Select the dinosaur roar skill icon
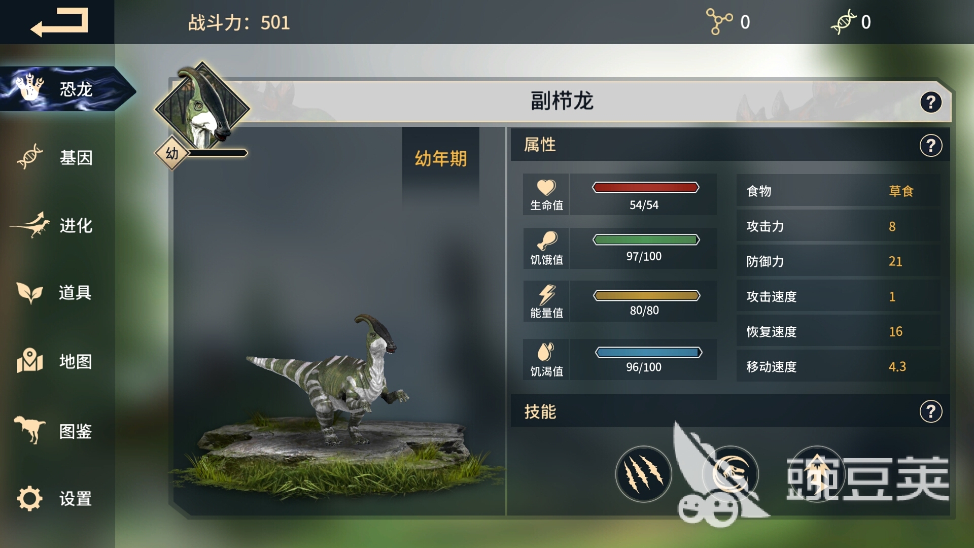The width and height of the screenshot is (974, 548). point(730,474)
